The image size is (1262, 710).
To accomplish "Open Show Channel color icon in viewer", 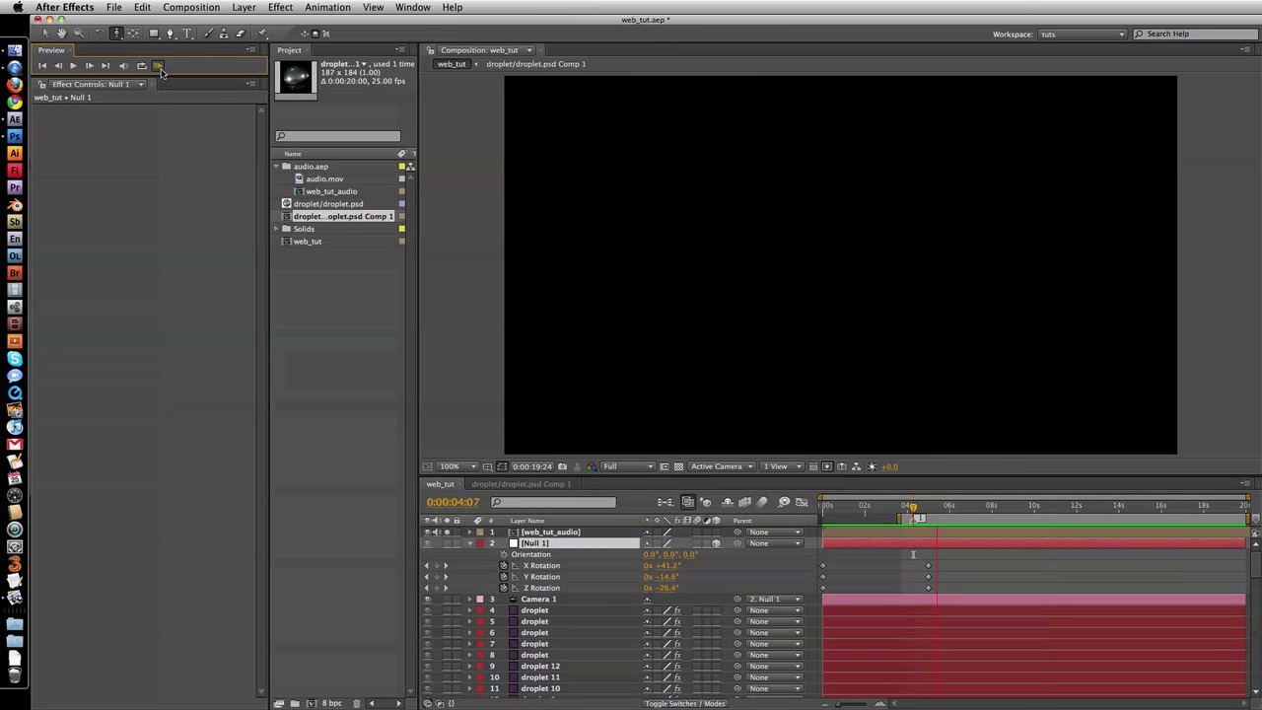I will pos(591,466).
